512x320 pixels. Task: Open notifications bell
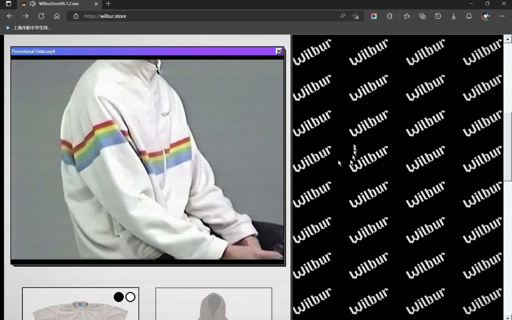point(469,16)
